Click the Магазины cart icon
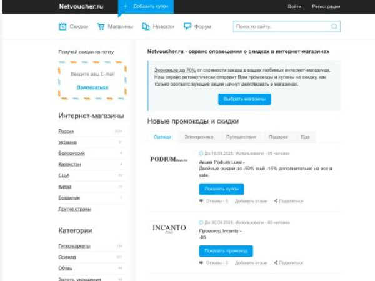Viewport: 375px width, 281px height. (x=101, y=26)
